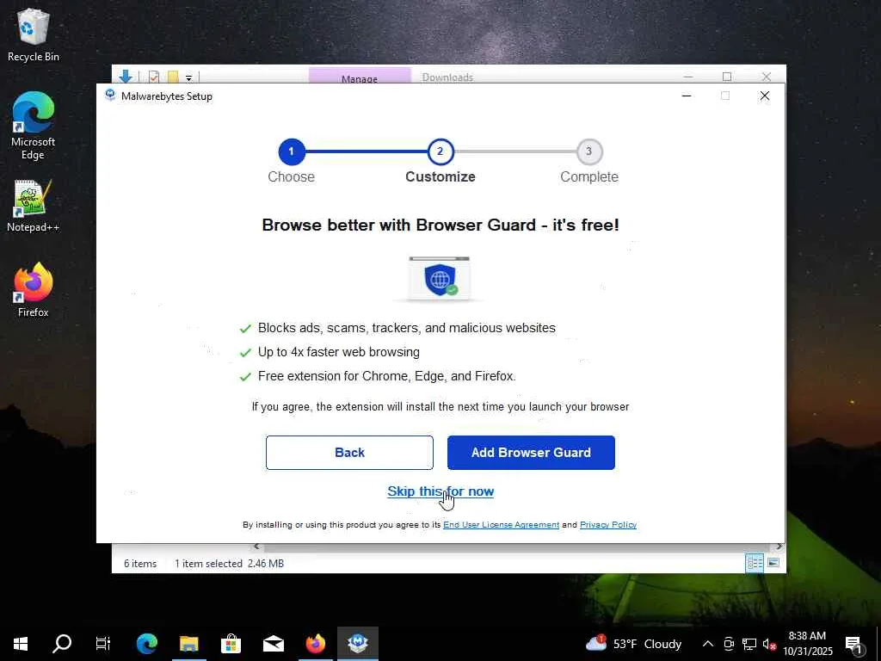The height and width of the screenshot is (661, 881).
Task: Open taskbar Search
Action: [62, 644]
